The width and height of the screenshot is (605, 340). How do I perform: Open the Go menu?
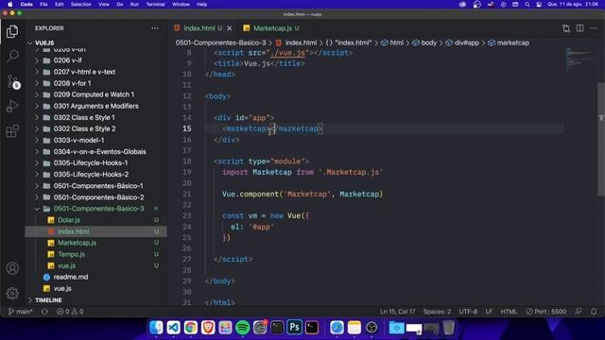pos(120,4)
